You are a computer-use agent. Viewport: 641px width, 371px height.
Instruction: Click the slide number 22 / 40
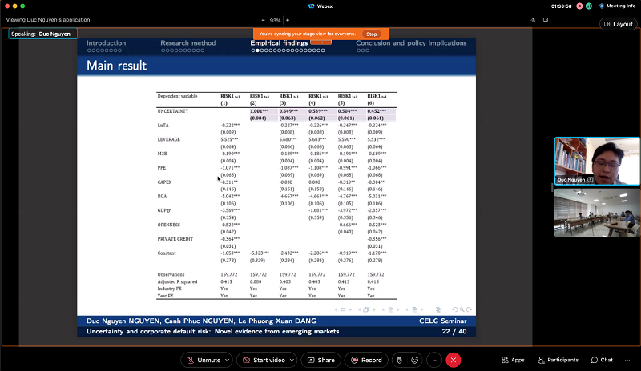click(x=454, y=331)
